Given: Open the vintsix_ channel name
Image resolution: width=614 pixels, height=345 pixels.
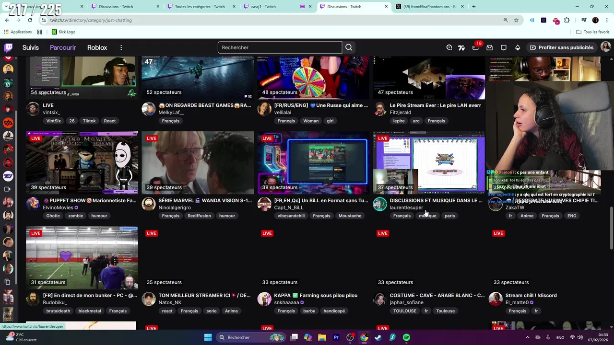Looking at the screenshot, I should (x=51, y=113).
